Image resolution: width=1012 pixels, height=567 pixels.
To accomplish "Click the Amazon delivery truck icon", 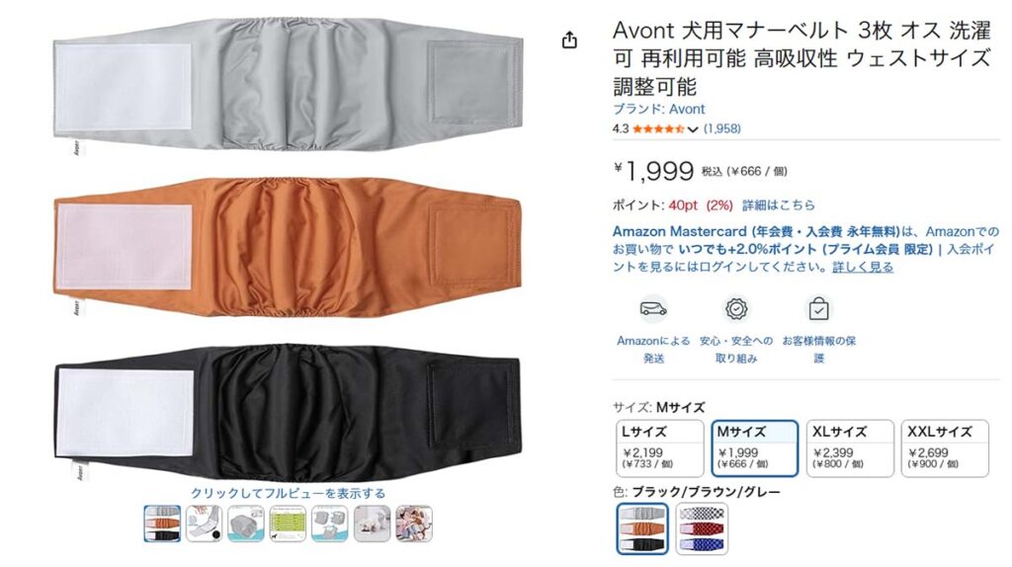I will pos(653,309).
